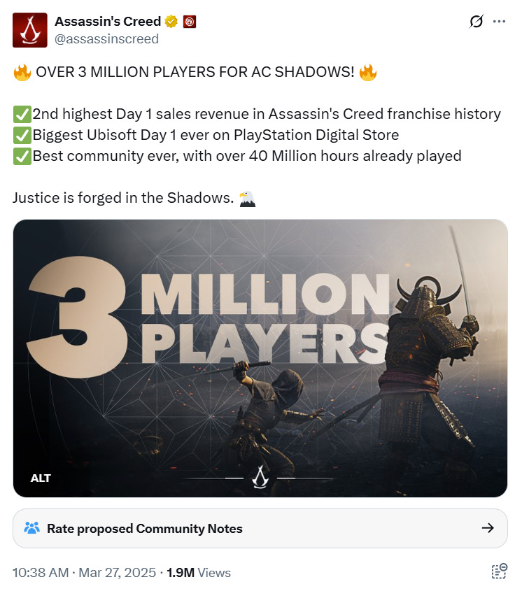This screenshot has width=522, height=591.
Task: Click the fire emoji after SHADOWS!
Action: click(368, 72)
